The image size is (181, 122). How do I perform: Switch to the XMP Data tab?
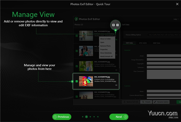pos(157,43)
